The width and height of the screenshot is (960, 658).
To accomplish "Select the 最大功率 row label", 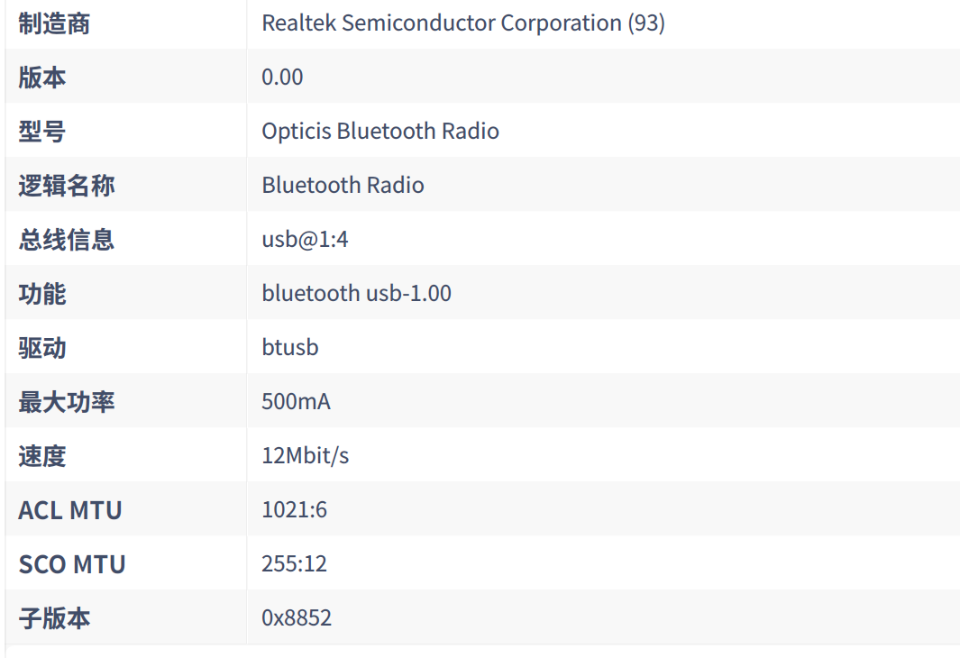I will 67,402.
